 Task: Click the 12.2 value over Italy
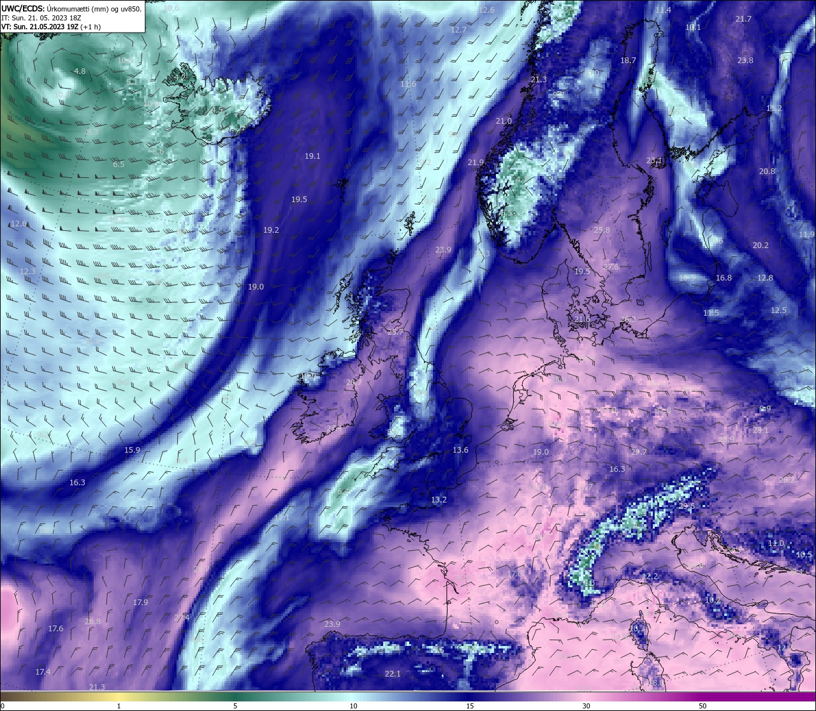[x=650, y=576]
